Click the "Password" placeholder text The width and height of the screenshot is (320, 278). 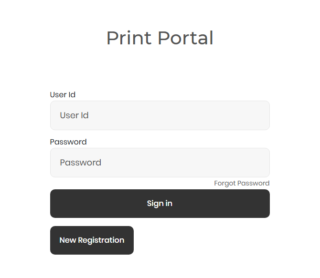coord(80,163)
